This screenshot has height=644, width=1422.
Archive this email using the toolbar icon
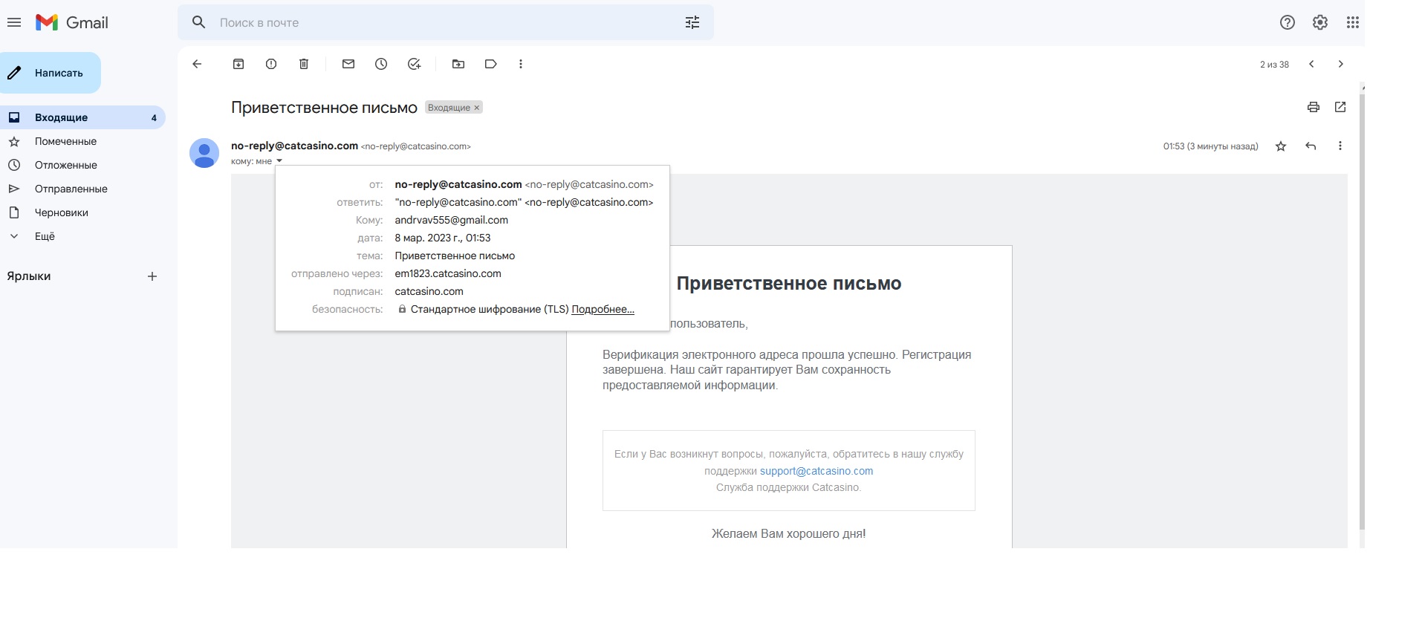(238, 64)
